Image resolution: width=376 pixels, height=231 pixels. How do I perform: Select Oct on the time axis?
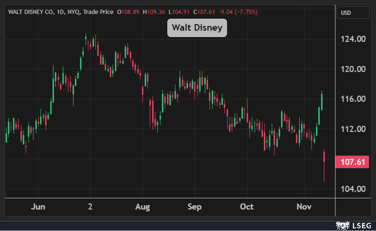tap(247, 207)
